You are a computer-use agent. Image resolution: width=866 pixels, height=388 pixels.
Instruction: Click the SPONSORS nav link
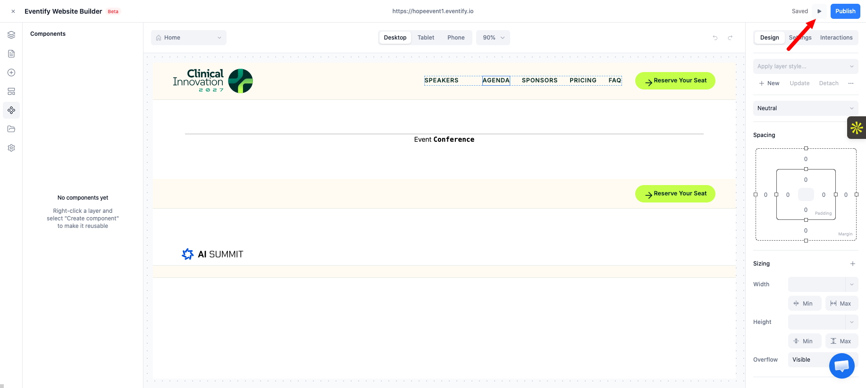click(539, 81)
